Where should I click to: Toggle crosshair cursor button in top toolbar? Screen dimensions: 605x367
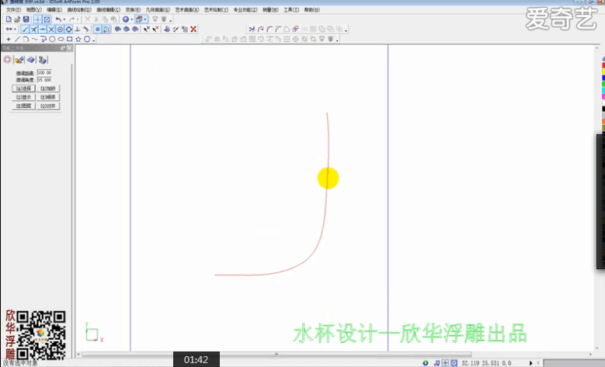38,19
